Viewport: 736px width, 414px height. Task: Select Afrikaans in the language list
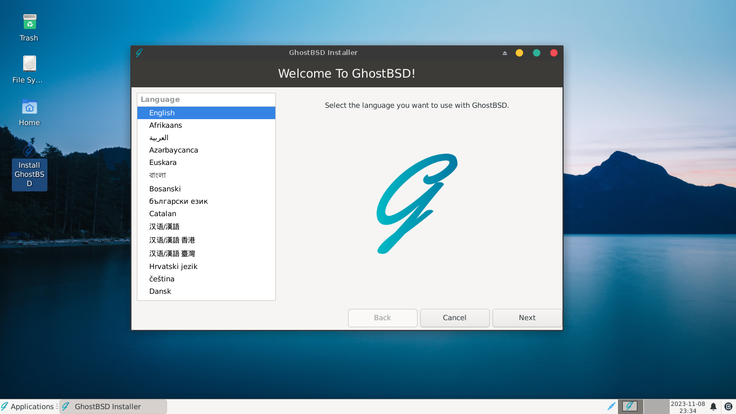[x=206, y=125]
